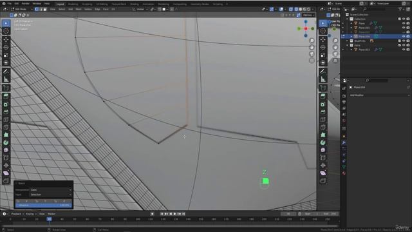The width and height of the screenshot is (412, 232).
Task: Select the Move tool in right viewport toolbar
Action: tap(323, 40)
